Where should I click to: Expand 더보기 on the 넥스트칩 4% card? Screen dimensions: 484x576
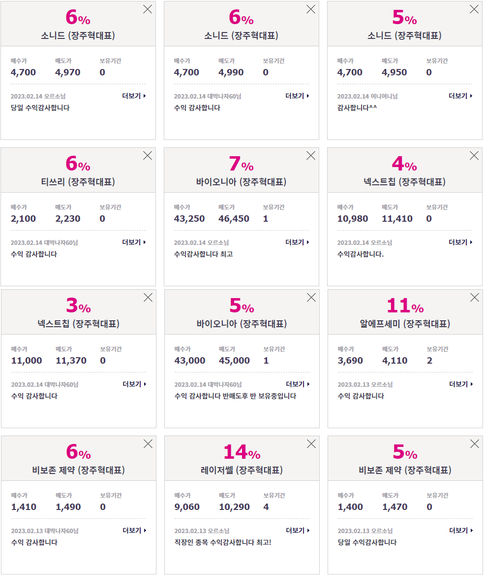pos(460,242)
